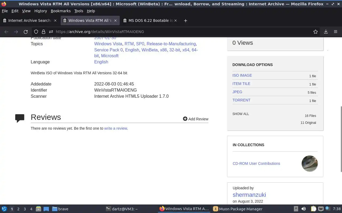Image resolution: width=342 pixels, height=213 pixels.
Task: Open the 32-bit topic link
Action: tap(174, 50)
